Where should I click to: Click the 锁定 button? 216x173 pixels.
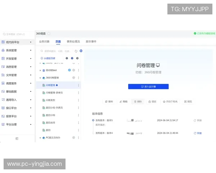152,102
